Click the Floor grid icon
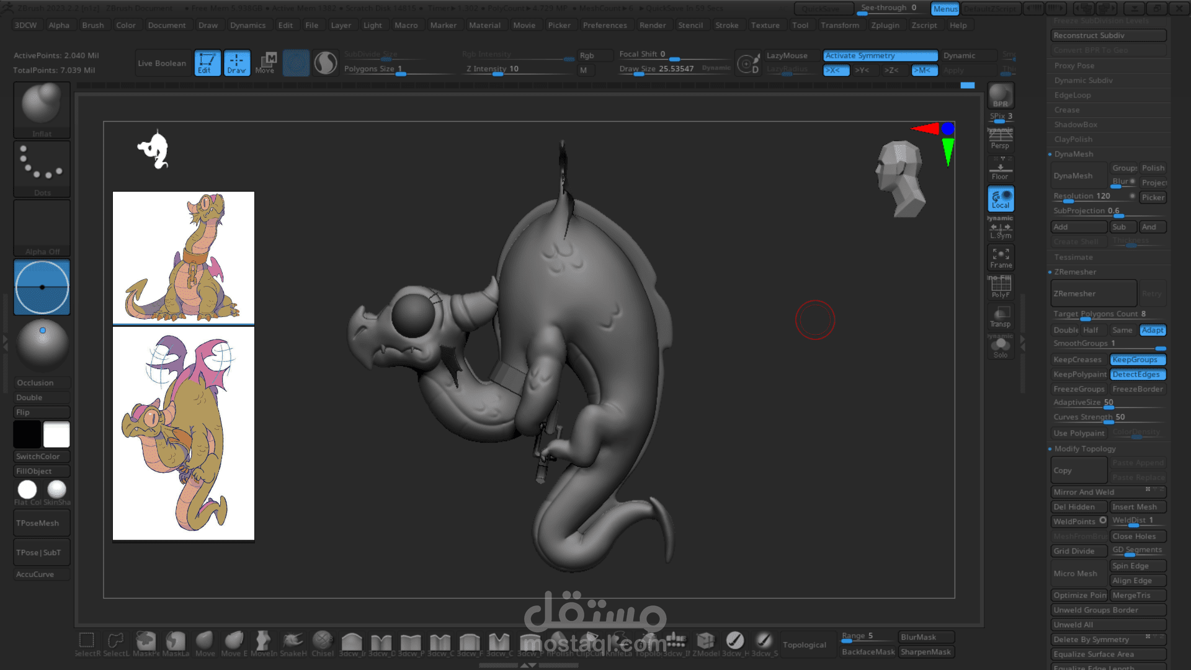The height and width of the screenshot is (670, 1191). point(1000,169)
